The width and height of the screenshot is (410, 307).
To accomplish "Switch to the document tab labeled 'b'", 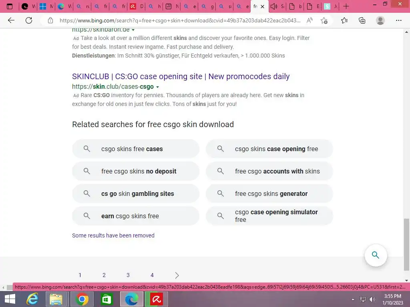I will tap(295, 6).
